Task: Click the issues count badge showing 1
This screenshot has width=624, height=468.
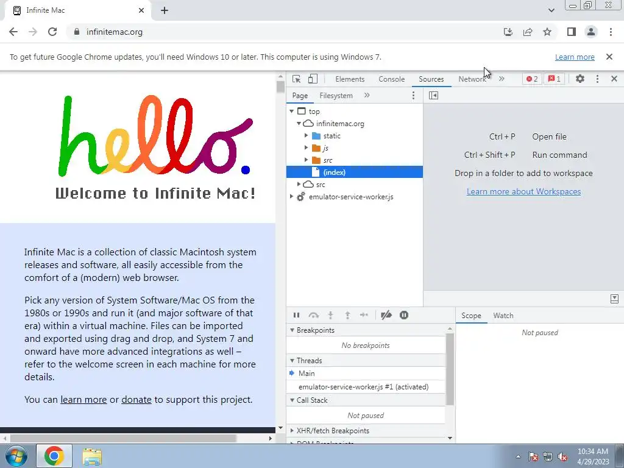Action: click(x=555, y=79)
